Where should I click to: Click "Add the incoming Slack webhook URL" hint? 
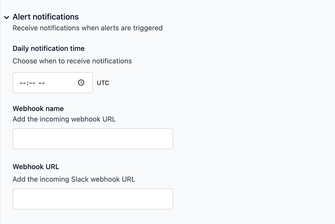[74, 179]
